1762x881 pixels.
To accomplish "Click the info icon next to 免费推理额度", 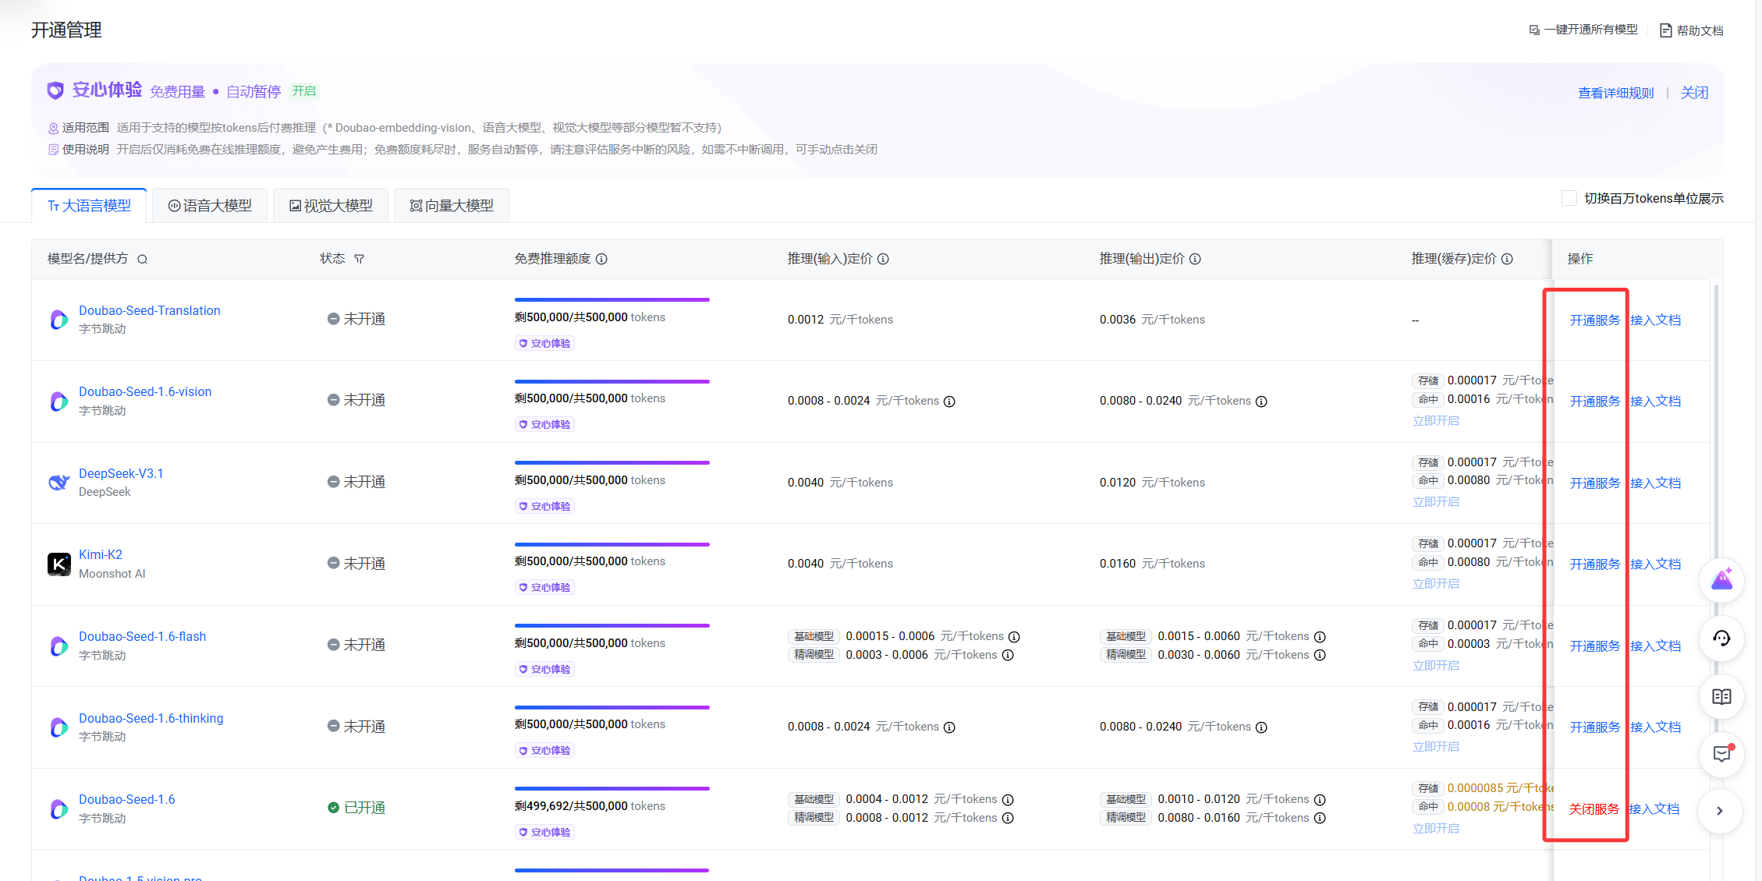I will pyautogui.click(x=601, y=259).
